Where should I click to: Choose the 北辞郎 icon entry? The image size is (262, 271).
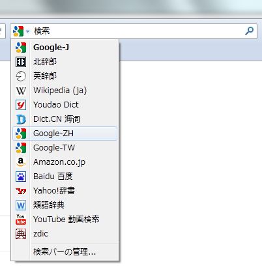(21, 62)
